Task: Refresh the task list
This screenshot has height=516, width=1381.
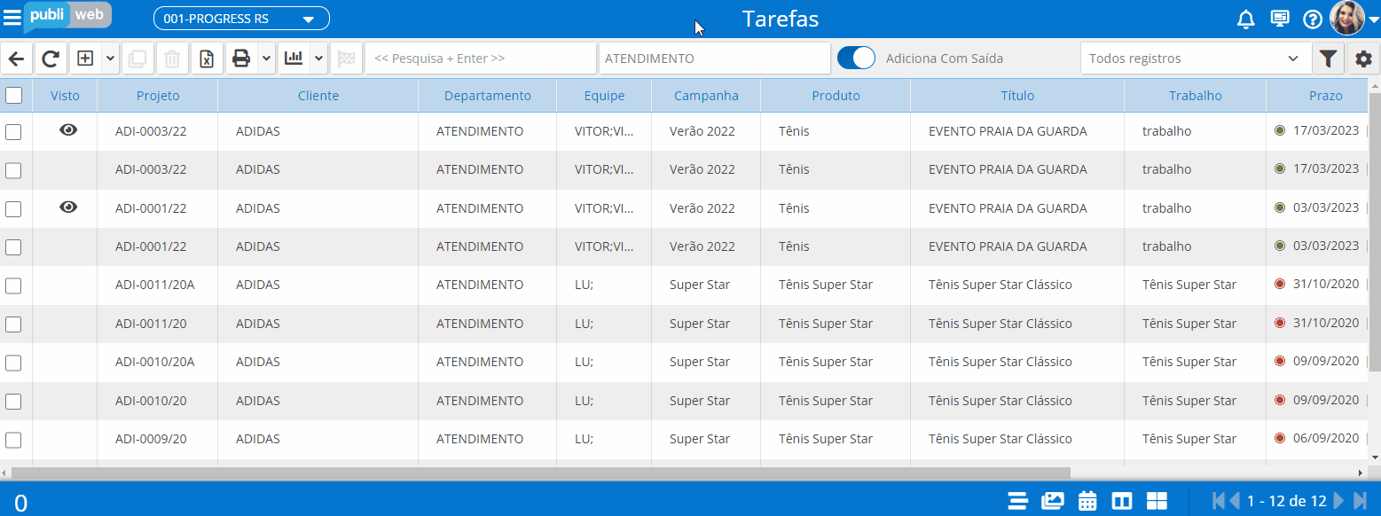Action: [51, 59]
